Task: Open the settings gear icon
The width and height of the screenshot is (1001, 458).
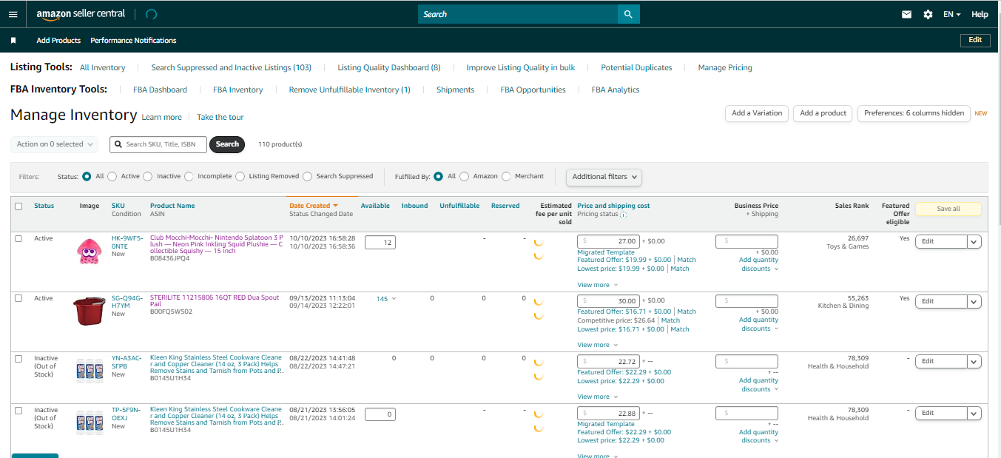Action: 928,14
